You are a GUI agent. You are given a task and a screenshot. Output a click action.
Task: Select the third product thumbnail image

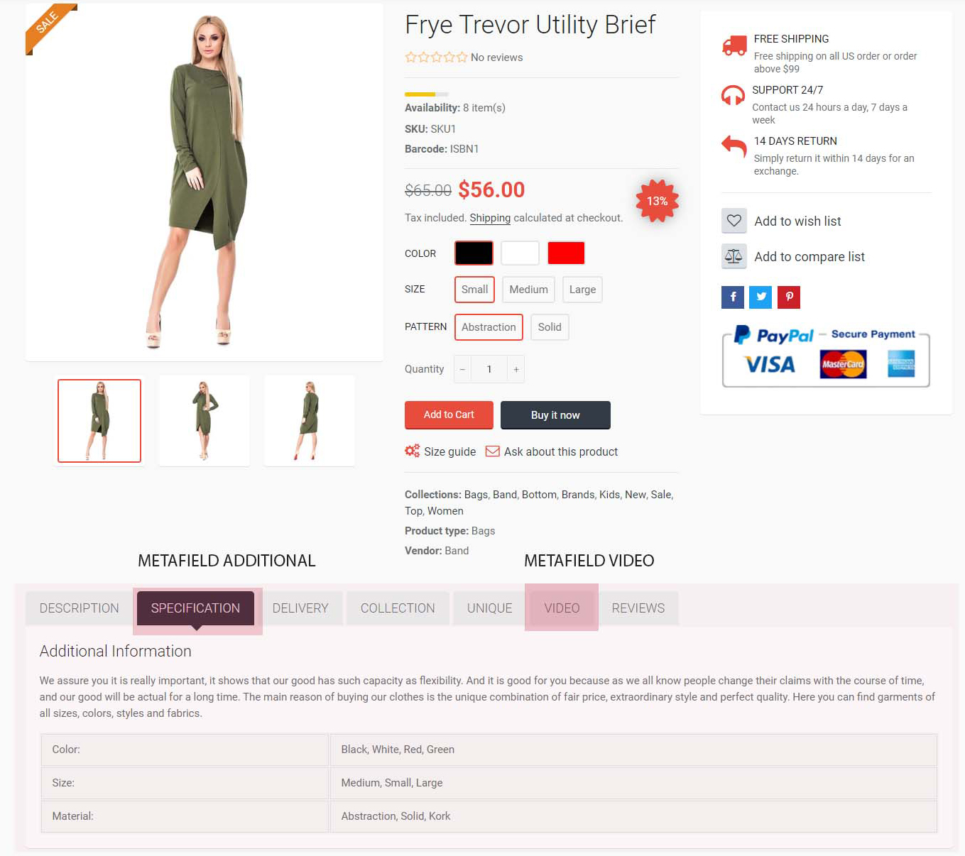(309, 421)
